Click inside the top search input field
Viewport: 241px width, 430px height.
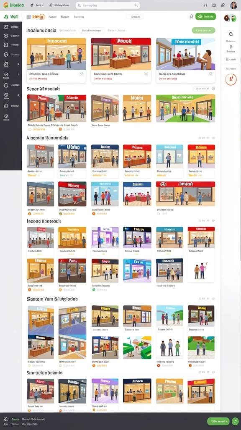[108, 5]
